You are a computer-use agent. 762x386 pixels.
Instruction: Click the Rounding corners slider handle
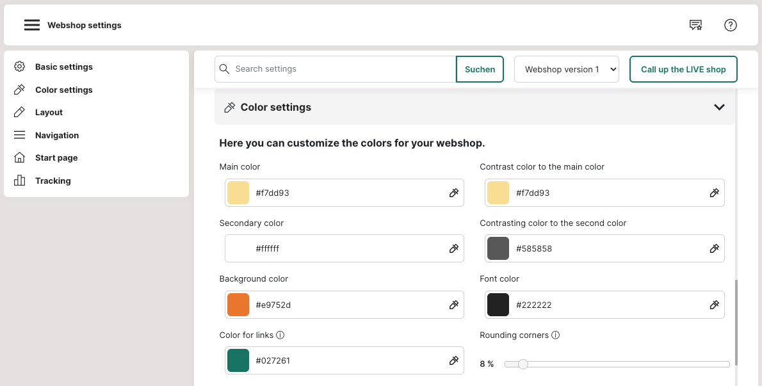[523, 364]
